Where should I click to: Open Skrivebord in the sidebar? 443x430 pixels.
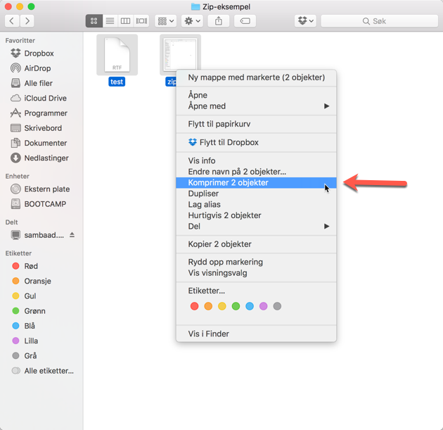43,128
